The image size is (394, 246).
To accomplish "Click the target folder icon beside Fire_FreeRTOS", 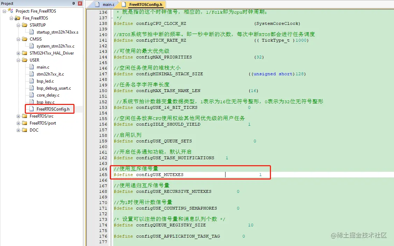I will point(17,18).
